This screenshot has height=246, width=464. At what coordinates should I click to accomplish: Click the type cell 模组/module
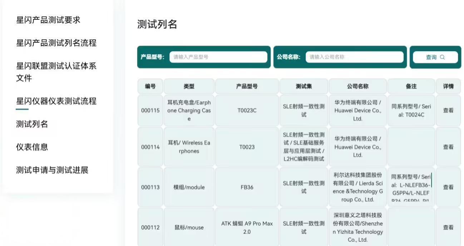coord(189,187)
